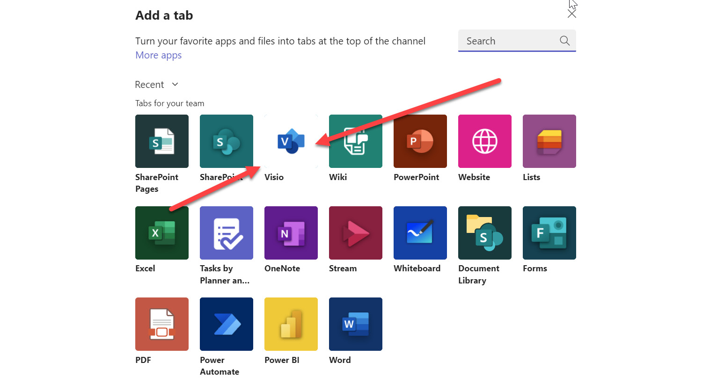The height and width of the screenshot is (384, 710).
Task: Open the Lists app tile
Action: [549, 141]
